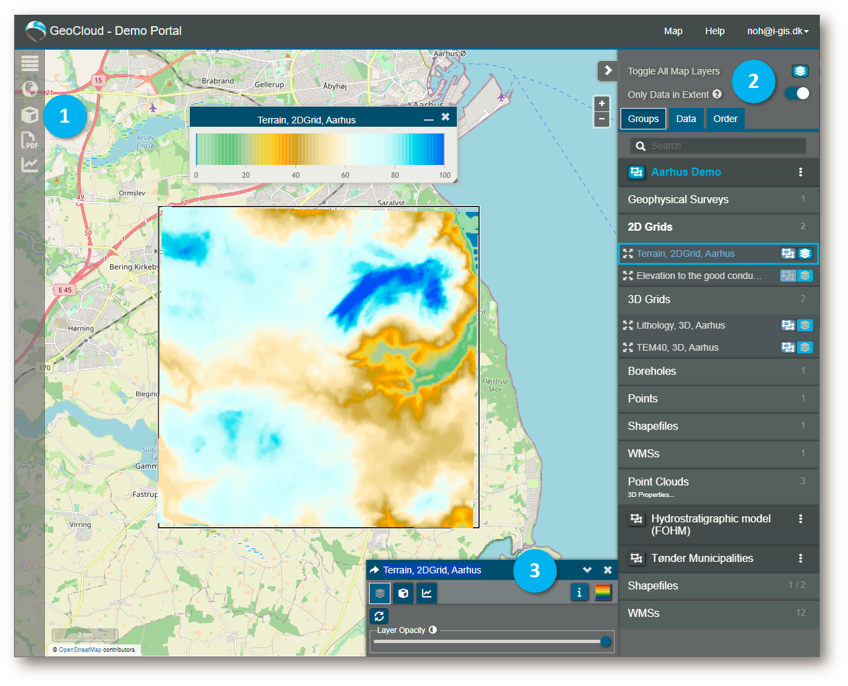Click the globe icon in left sidebar
This screenshot has height=686, width=848.
pyautogui.click(x=30, y=89)
